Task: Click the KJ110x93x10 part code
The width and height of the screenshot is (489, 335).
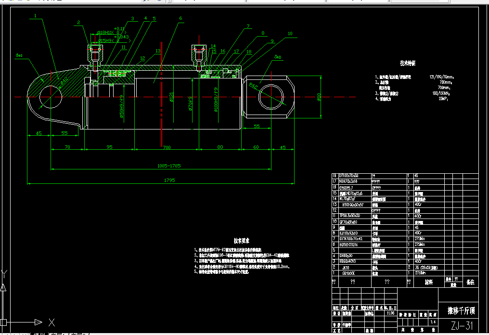Action: click(348, 233)
